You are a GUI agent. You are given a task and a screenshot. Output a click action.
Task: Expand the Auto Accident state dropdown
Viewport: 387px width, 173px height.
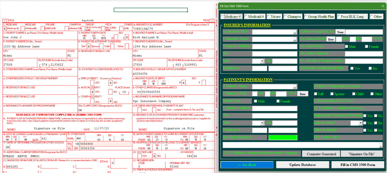pyautogui.click(x=360, y=123)
